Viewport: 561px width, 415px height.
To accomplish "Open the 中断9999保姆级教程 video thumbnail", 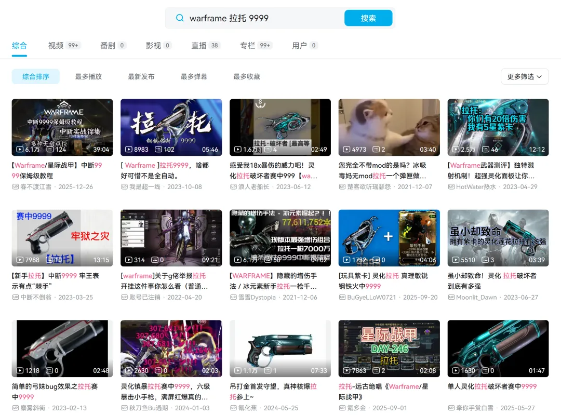I will [x=62, y=127].
